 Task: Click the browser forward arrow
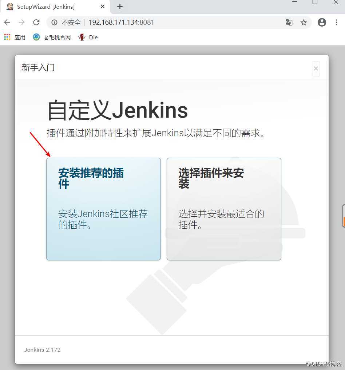click(22, 23)
